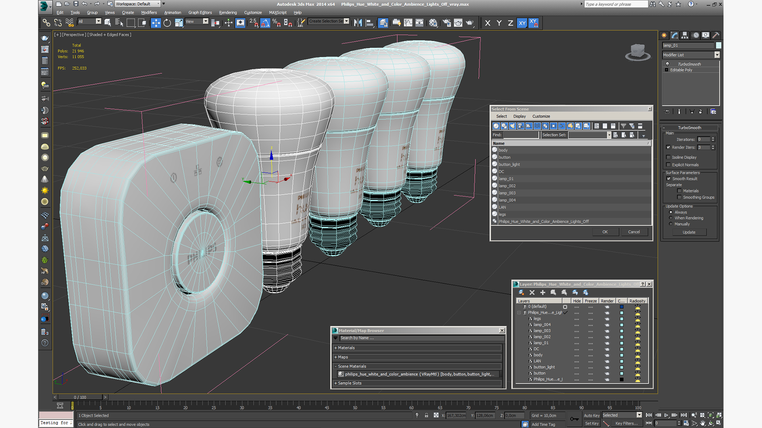Toggle the Render Iters checkbox

coord(668,147)
